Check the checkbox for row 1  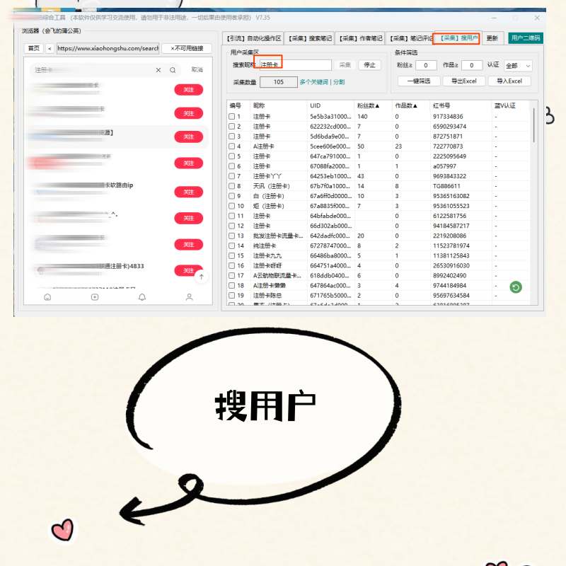coord(231,117)
